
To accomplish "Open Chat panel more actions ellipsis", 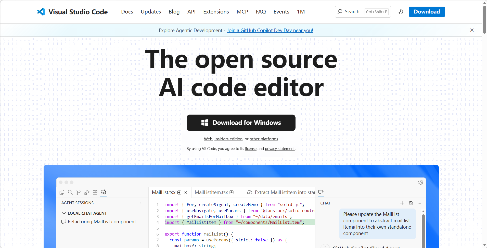I will 419,203.
